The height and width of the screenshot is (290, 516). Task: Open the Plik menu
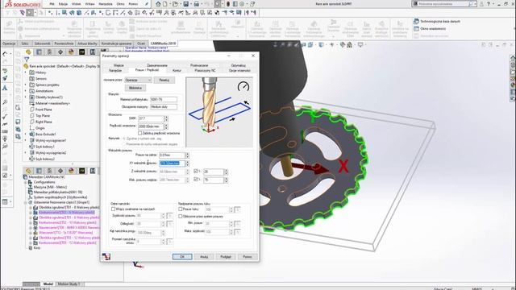pos(52,4)
